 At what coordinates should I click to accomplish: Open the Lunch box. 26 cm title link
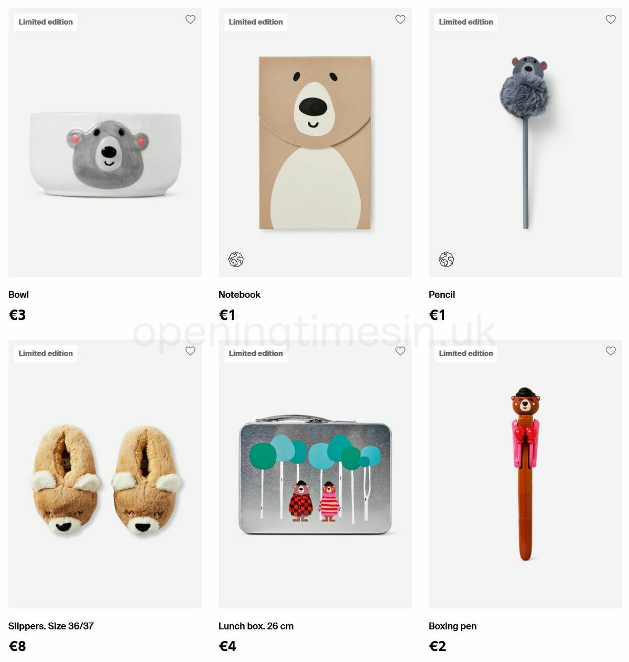[256, 626]
